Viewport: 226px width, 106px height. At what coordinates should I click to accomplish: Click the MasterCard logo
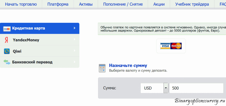pos(176,46)
